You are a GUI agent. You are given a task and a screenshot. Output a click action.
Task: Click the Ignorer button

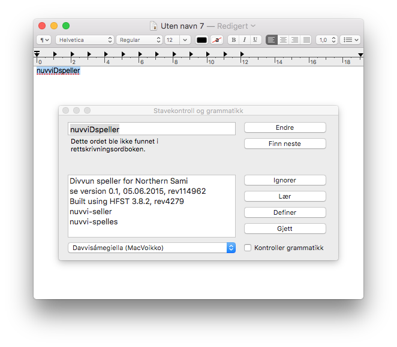click(285, 180)
